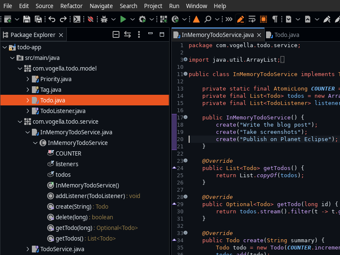
Task: Open the Coverage launch dropdown arrow
Action: coord(152,19)
